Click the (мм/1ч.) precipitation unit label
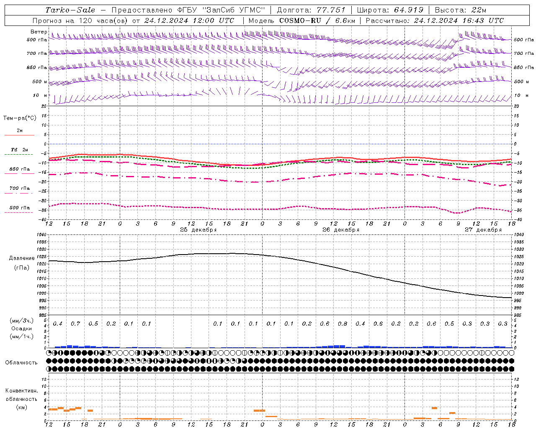Viewport: 536px width, 428px height. [x=22, y=336]
